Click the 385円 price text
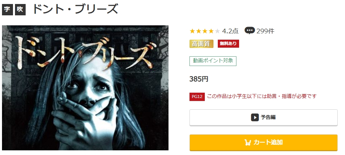 pyautogui.click(x=199, y=79)
